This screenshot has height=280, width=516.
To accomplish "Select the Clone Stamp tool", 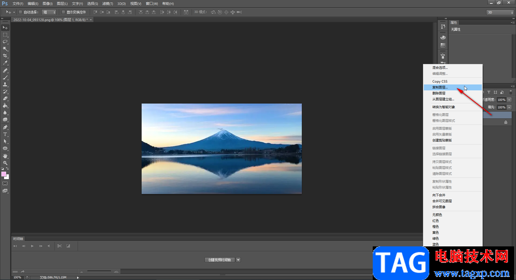I will pyautogui.click(x=5, y=84).
